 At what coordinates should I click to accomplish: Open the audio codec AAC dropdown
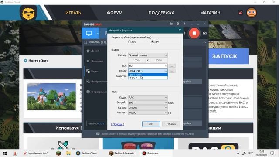point(148,98)
